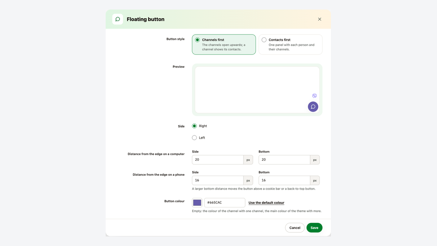
Task: Edit the phone Side distance field
Action: pyautogui.click(x=218, y=180)
